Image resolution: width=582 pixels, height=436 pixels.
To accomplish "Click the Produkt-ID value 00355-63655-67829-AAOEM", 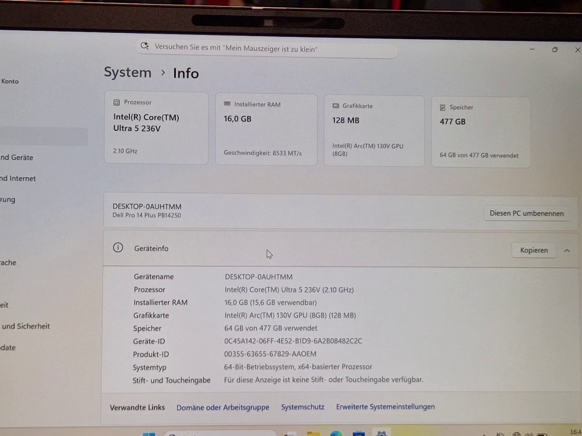I will [270, 354].
